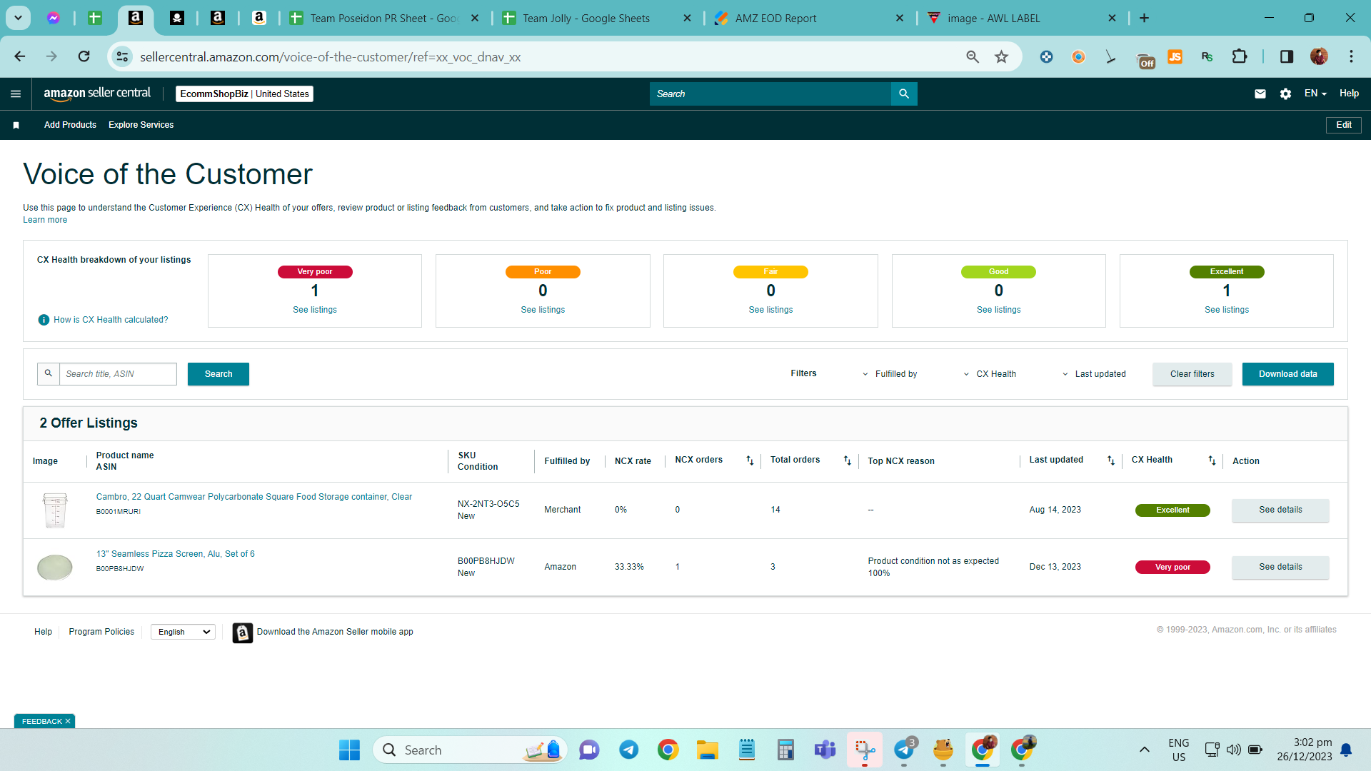See listings under Poor
Image resolution: width=1371 pixels, height=771 pixels.
[x=543, y=310]
